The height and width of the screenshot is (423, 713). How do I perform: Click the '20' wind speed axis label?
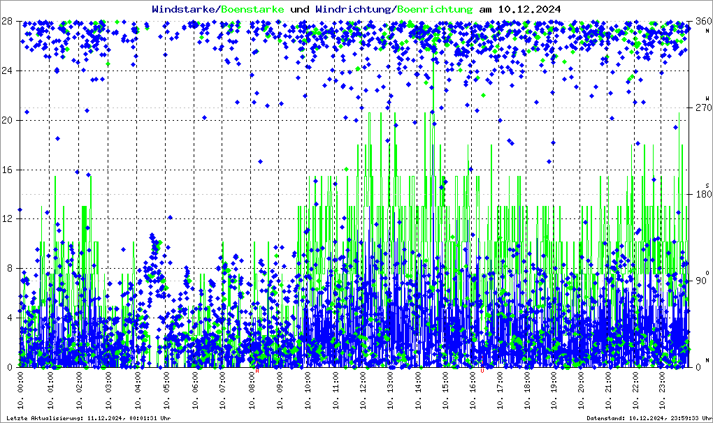point(6,120)
